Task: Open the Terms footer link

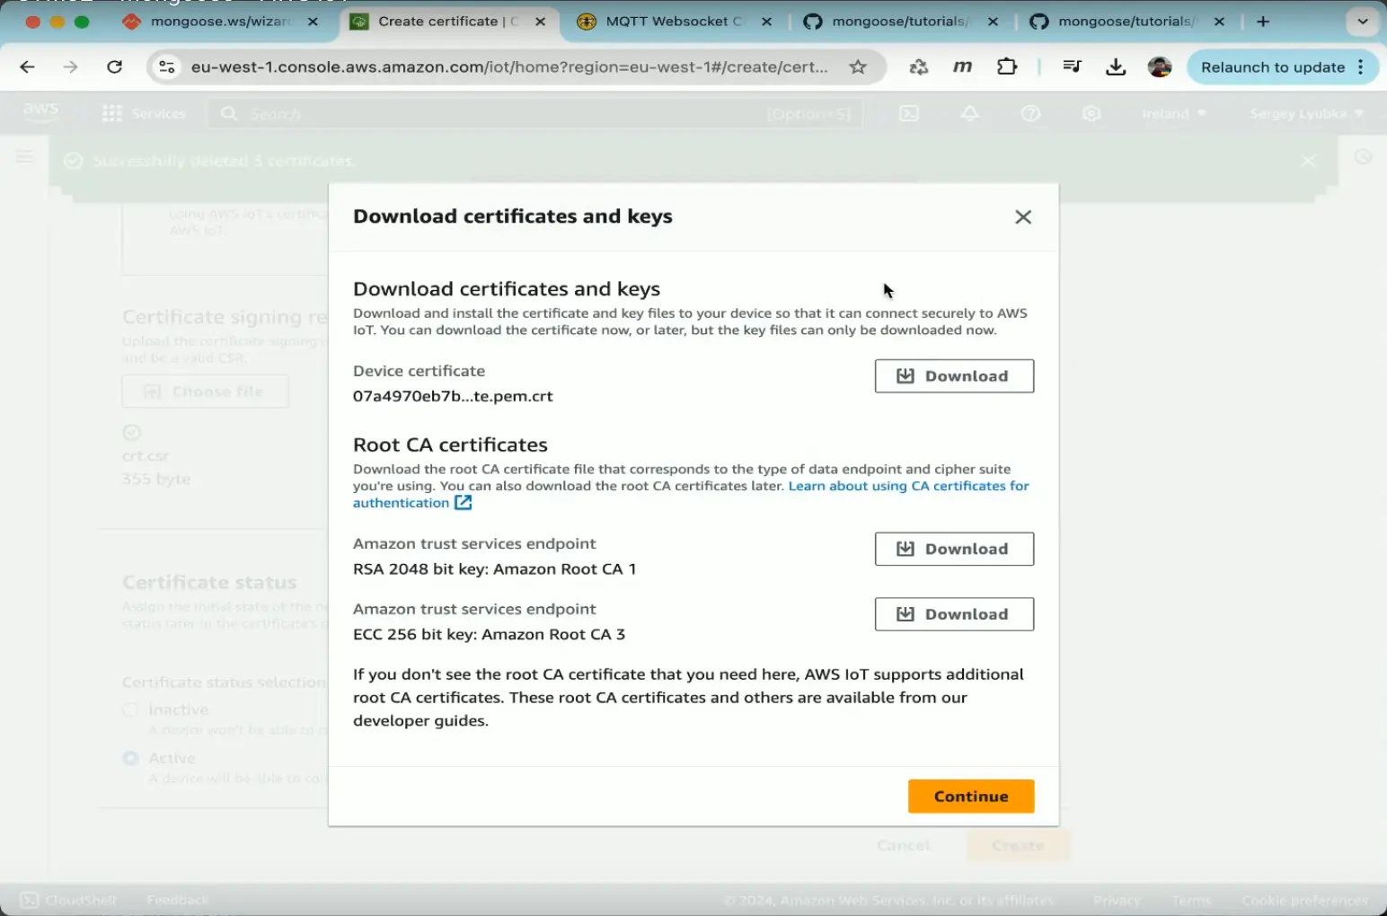Action: 1191,900
